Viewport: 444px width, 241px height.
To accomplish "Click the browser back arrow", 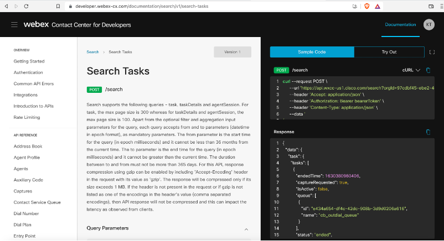I will [7, 6].
